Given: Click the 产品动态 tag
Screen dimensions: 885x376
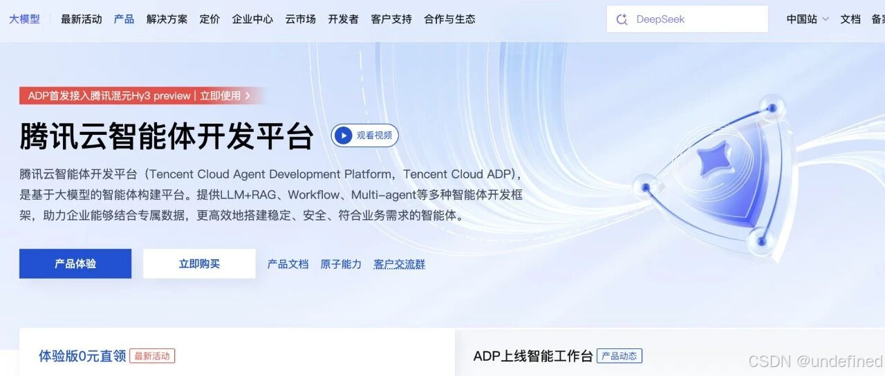Looking at the screenshot, I should click(619, 356).
